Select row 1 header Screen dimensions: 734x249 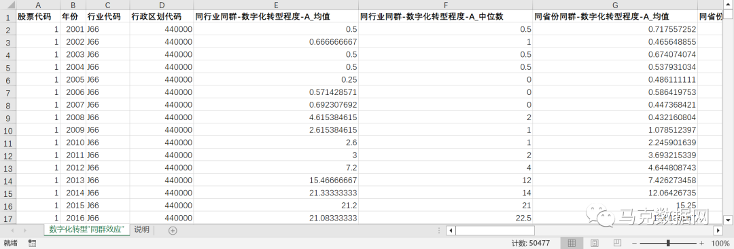7,18
